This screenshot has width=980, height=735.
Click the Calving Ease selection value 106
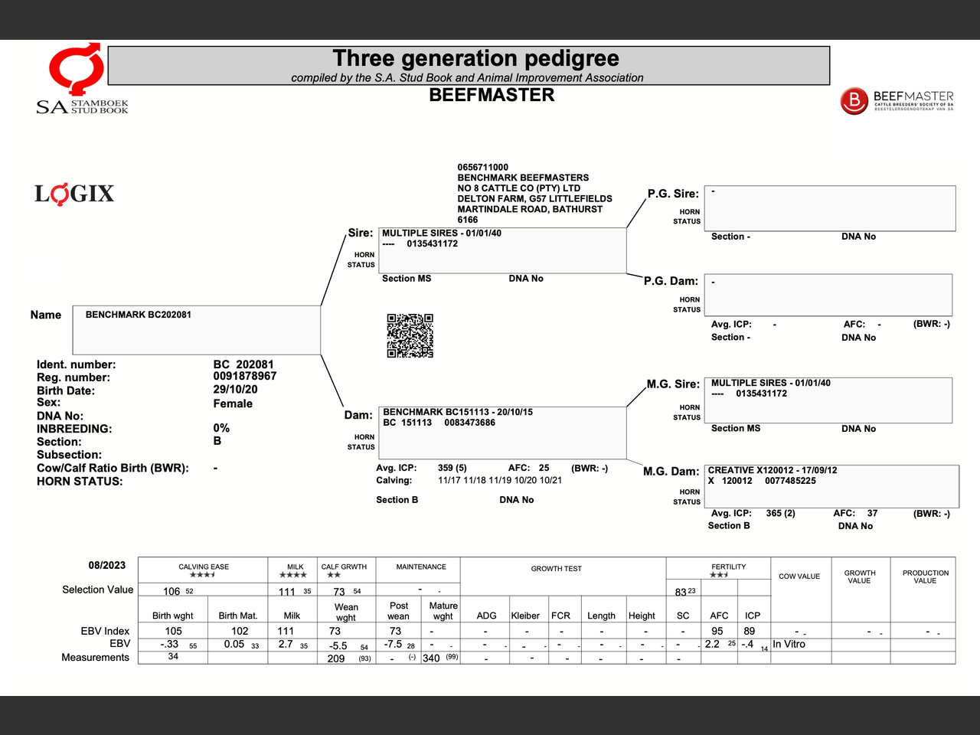(x=171, y=591)
